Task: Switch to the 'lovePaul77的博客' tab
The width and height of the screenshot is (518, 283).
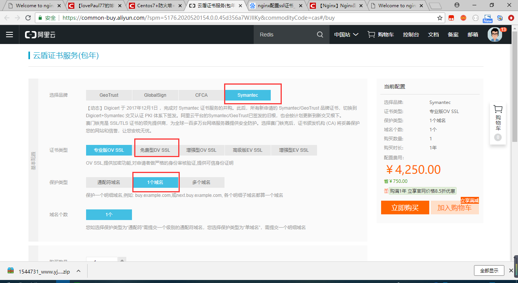Action: pyautogui.click(x=95, y=6)
